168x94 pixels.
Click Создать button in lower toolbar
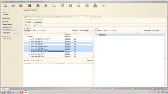point(27,61)
